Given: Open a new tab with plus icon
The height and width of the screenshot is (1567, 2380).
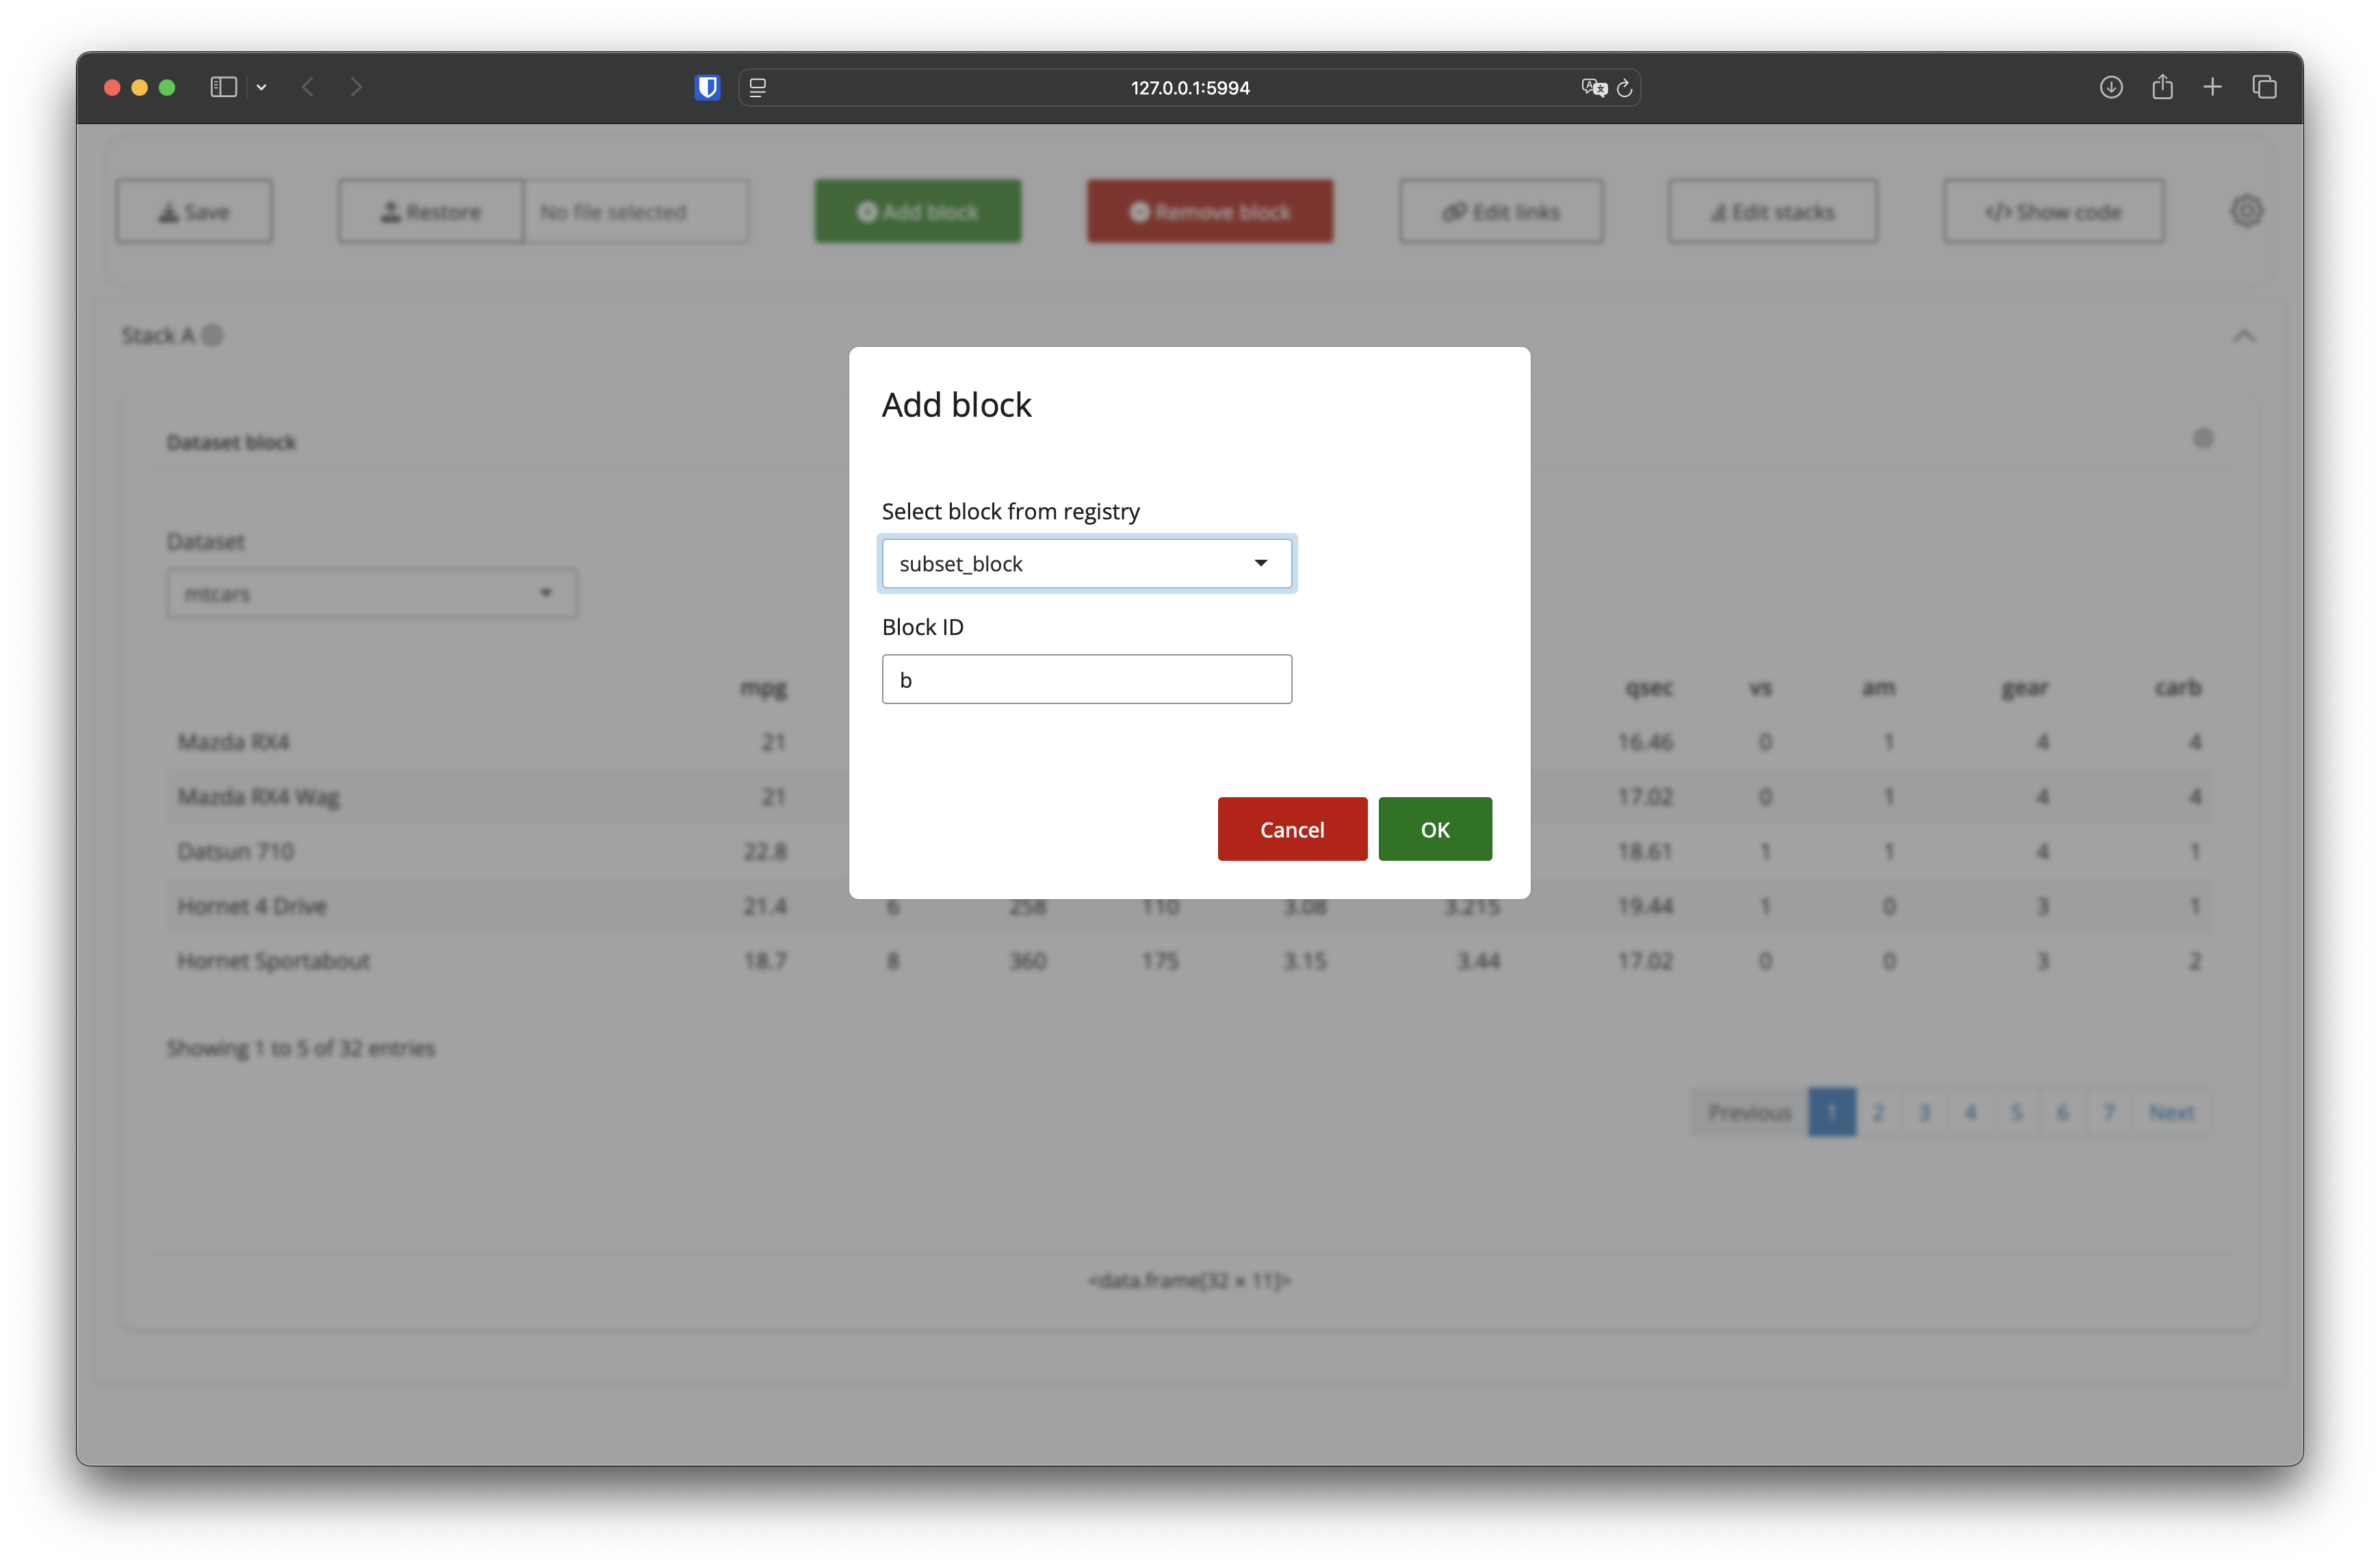Looking at the screenshot, I should point(2213,88).
